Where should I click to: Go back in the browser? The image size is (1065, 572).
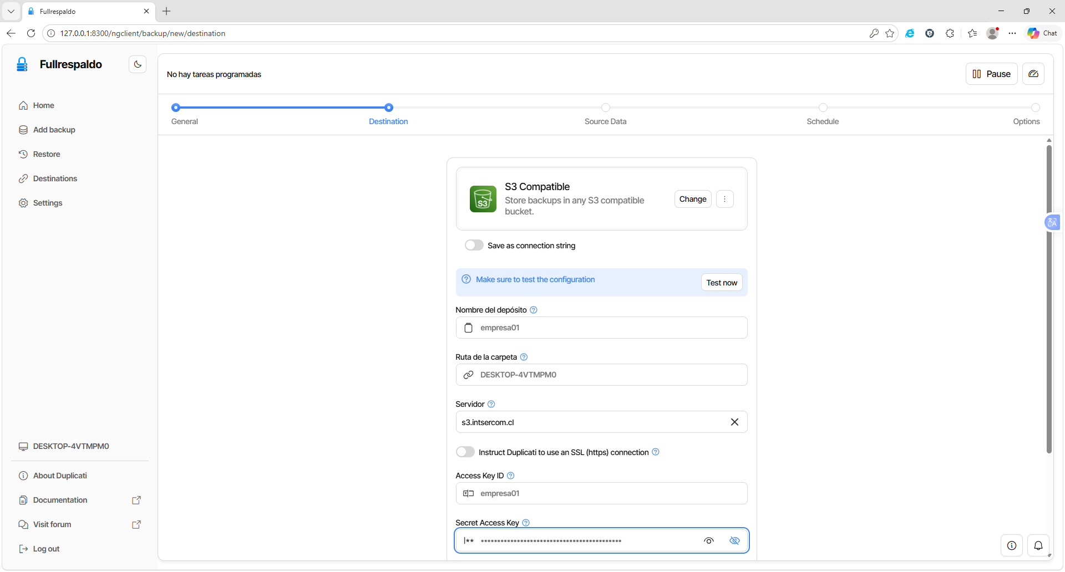(x=11, y=33)
